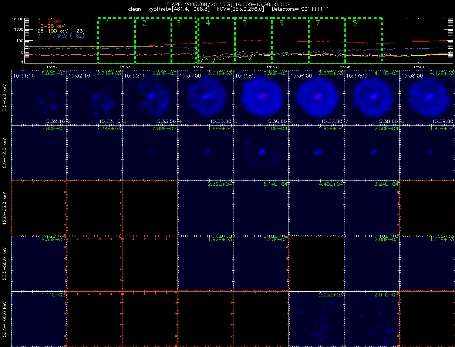The height and width of the screenshot is (347, 455).
Task: Click the '2.71E+03' flux value
Action: pyautogui.click(x=109, y=73)
